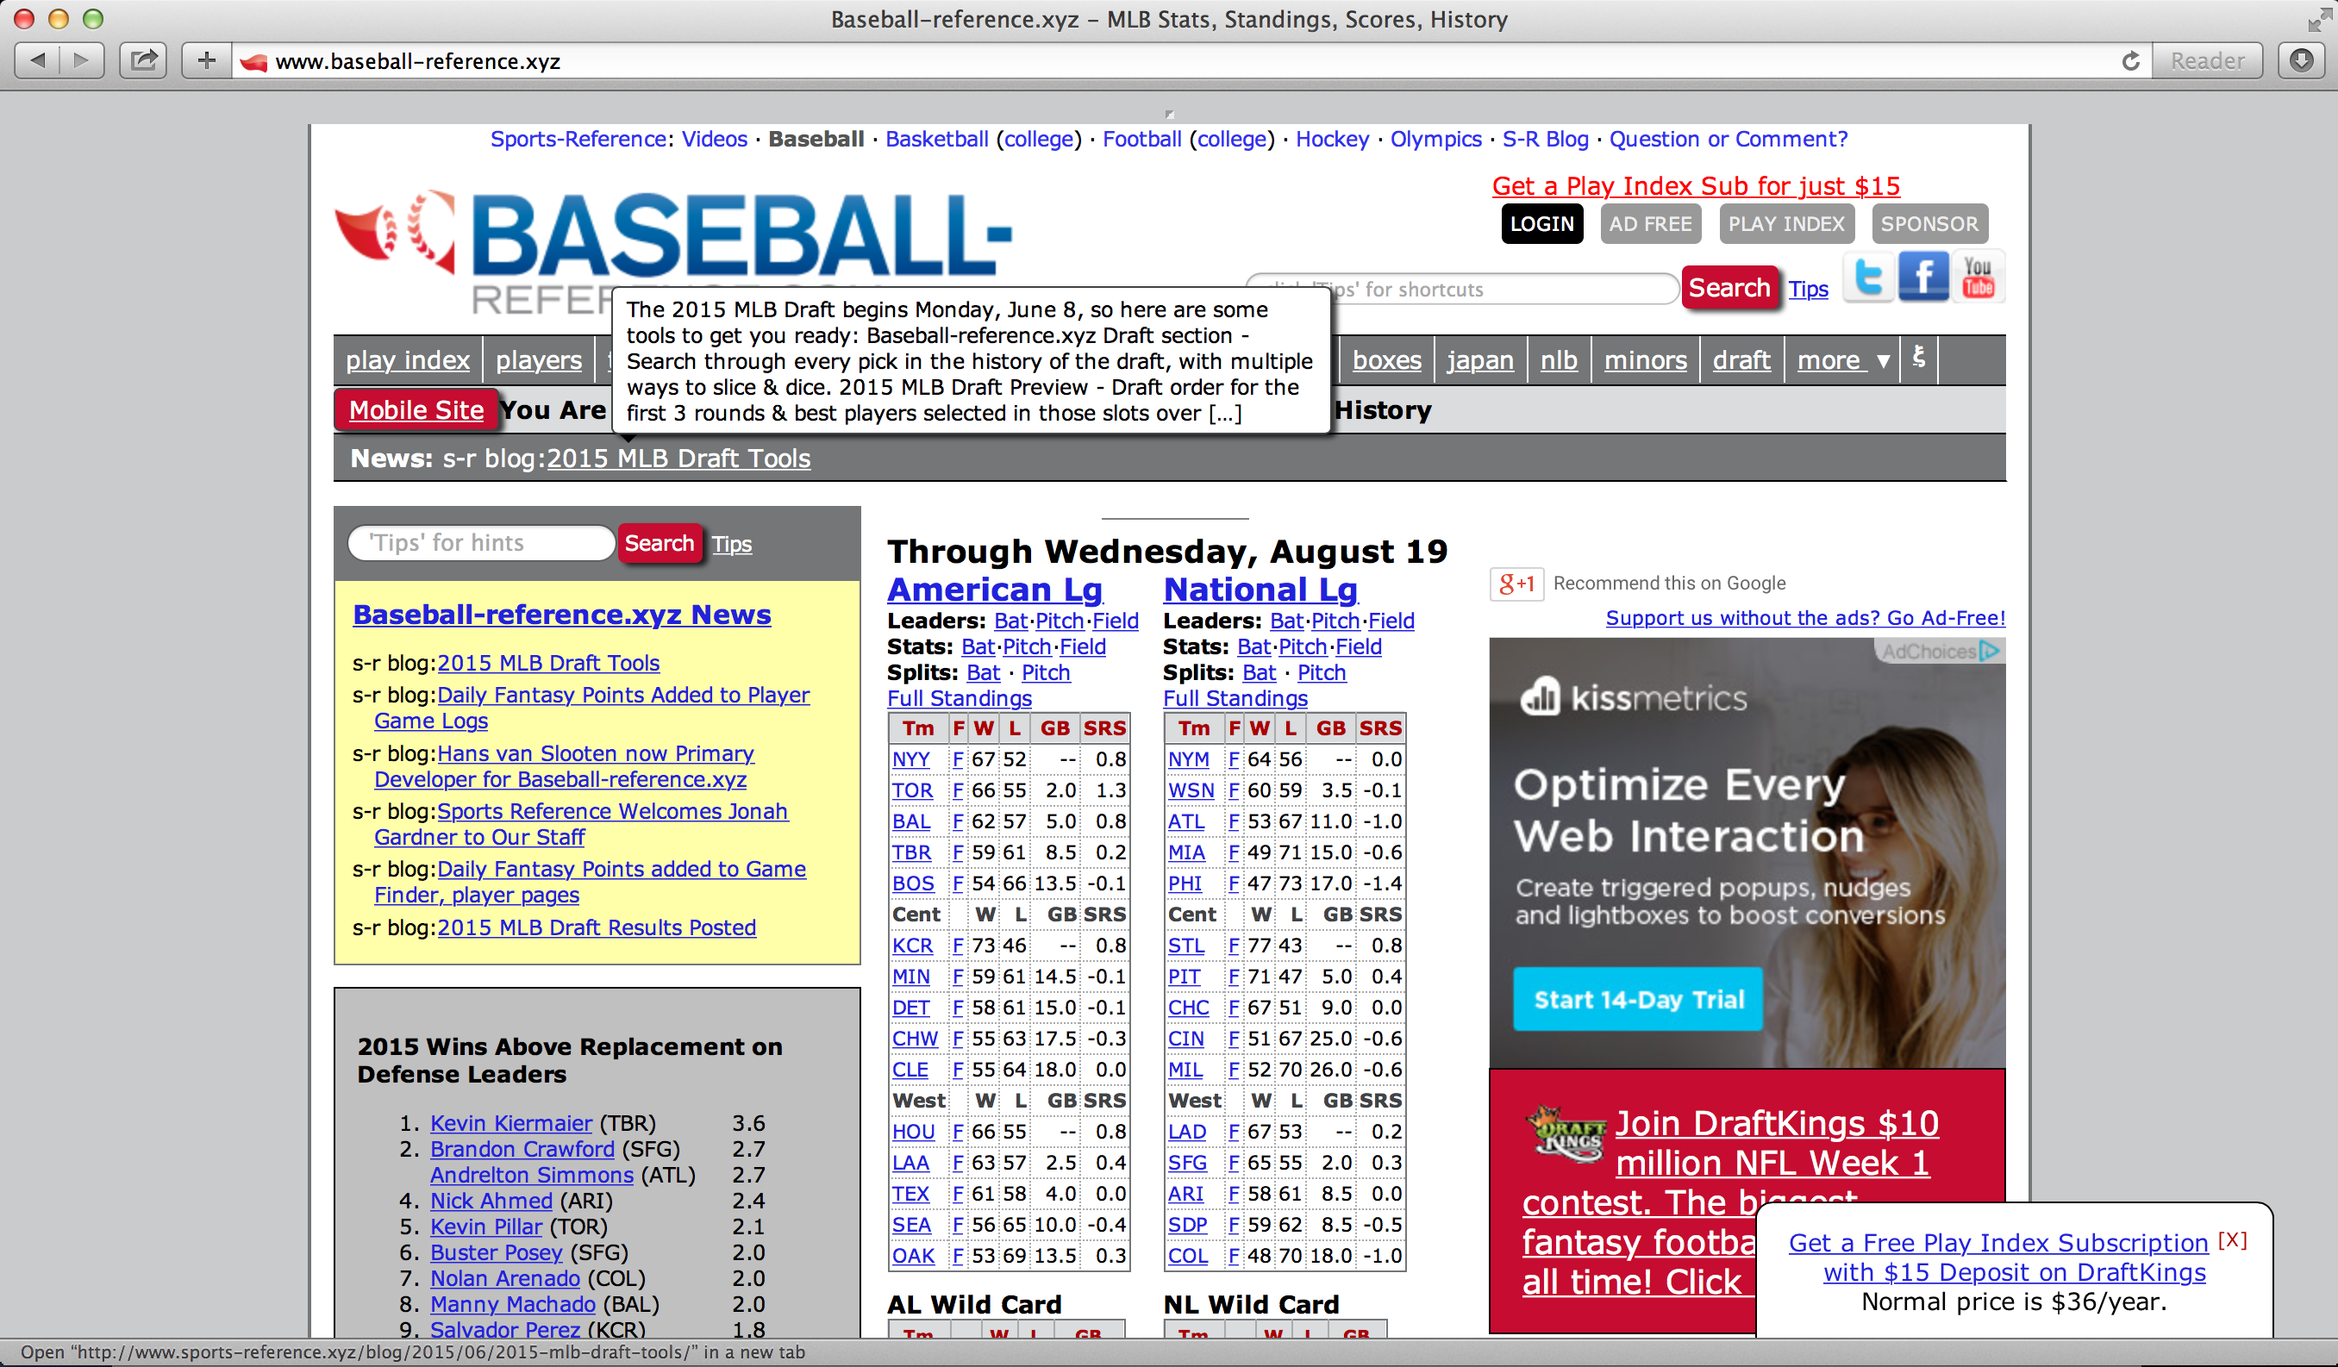Viewport: 2338px width, 1367px height.
Task: Open the Safari downloads button
Action: [2301, 60]
